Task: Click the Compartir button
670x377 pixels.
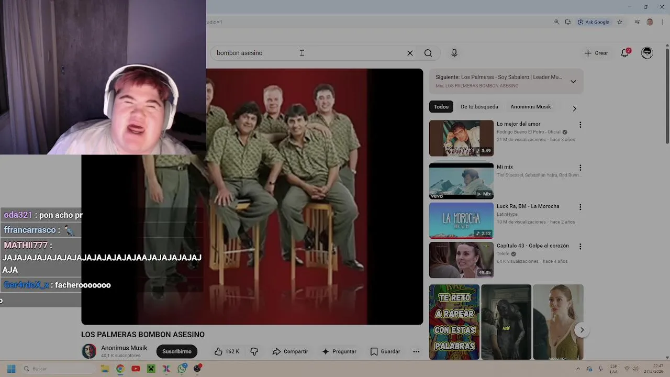Action: 290,351
